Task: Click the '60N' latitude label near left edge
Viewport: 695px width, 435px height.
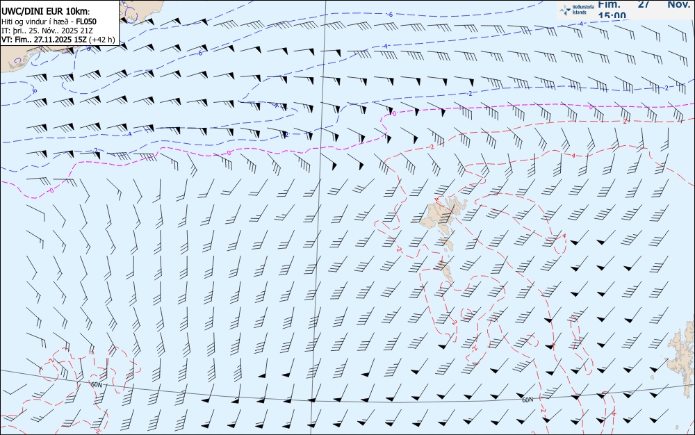Action: pyautogui.click(x=96, y=384)
